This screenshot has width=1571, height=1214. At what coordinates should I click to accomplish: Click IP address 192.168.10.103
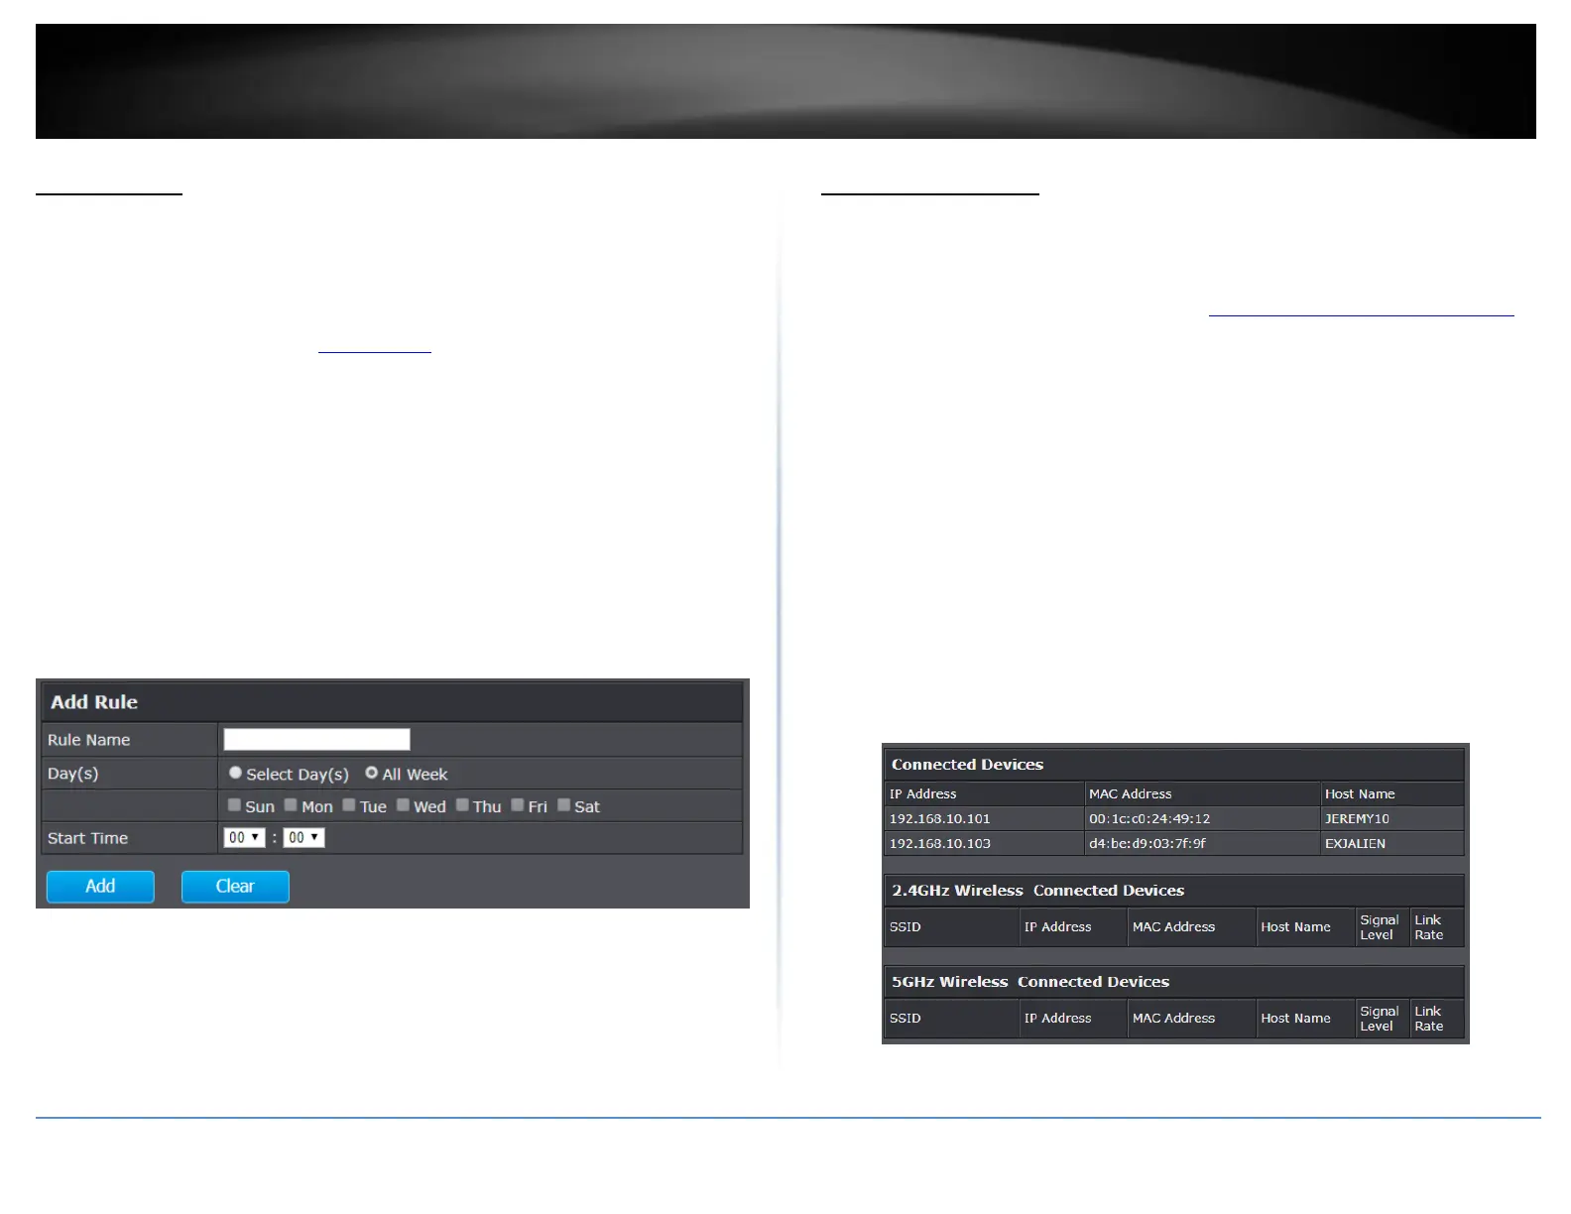[x=939, y=843]
